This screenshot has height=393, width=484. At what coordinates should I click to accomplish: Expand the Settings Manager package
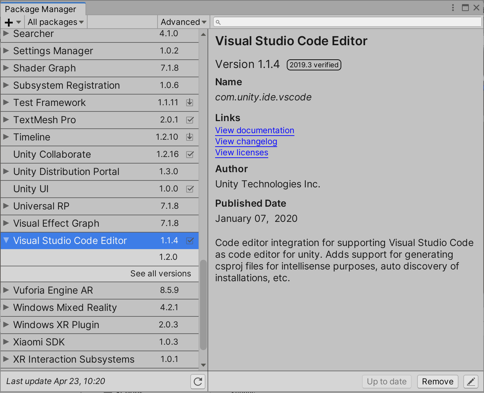(x=6, y=51)
